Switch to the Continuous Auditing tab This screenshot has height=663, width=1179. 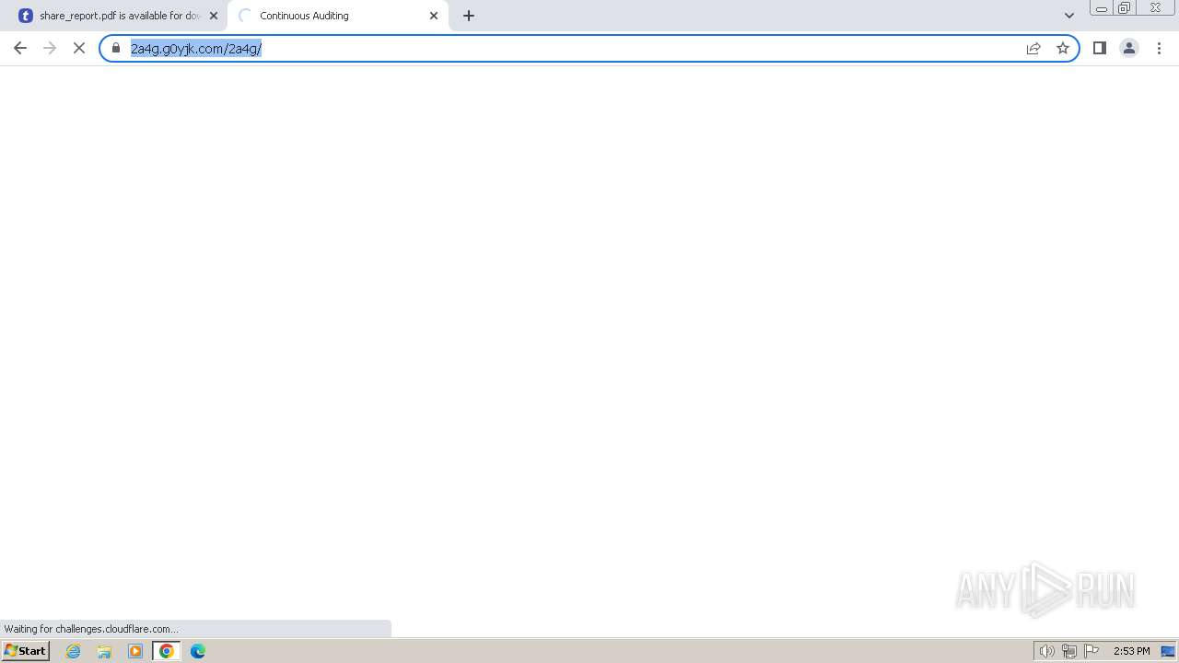pyautogui.click(x=338, y=16)
